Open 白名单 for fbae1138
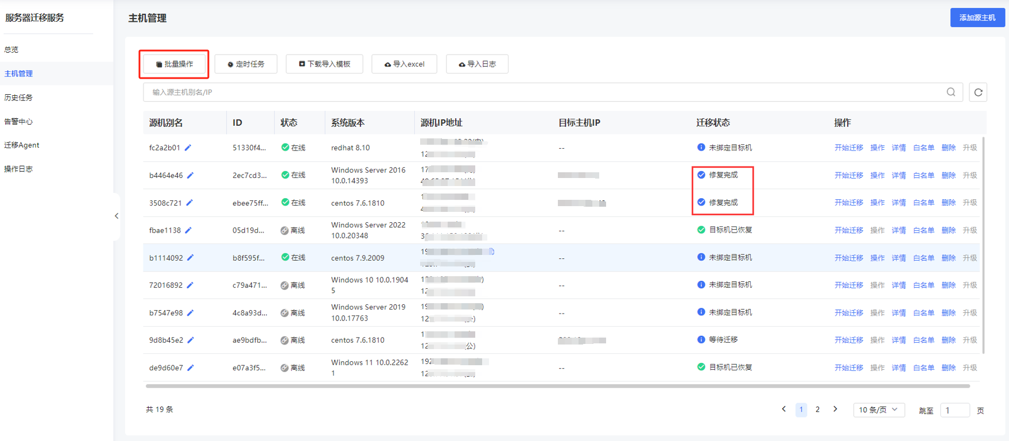 coord(923,230)
